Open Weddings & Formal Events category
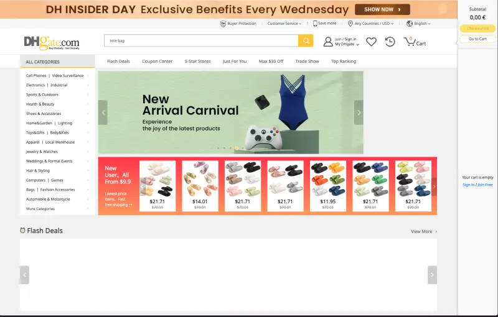Screen dimensions: 498x317 [49, 162]
